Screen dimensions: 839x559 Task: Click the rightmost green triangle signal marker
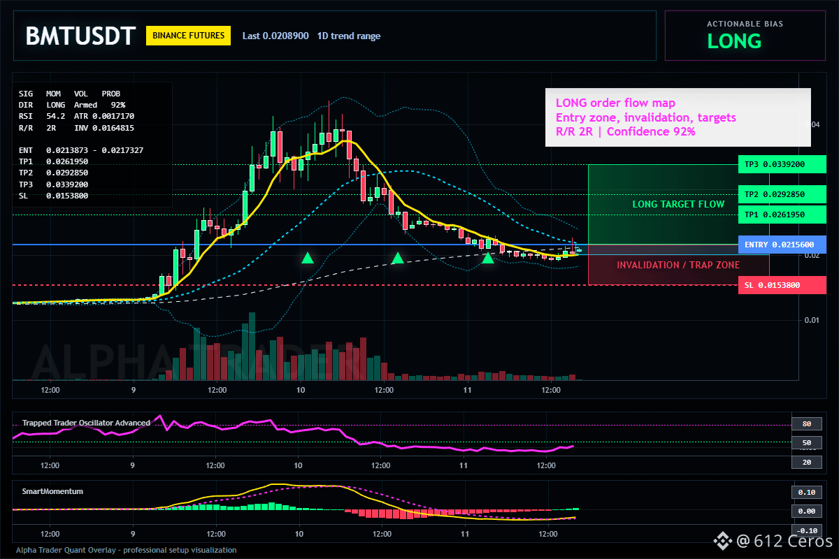[x=488, y=258]
